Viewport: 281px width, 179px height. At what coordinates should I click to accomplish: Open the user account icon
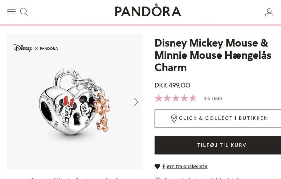pyautogui.click(x=269, y=12)
